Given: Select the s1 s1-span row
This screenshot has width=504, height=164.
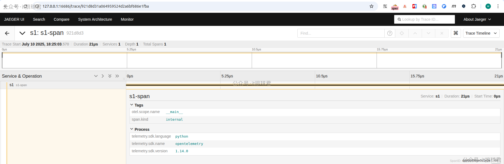Looking at the screenshot, I should pos(63,85).
